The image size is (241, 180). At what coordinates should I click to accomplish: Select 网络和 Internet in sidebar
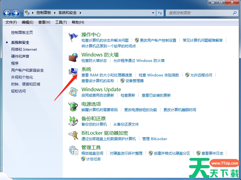tap(24, 50)
